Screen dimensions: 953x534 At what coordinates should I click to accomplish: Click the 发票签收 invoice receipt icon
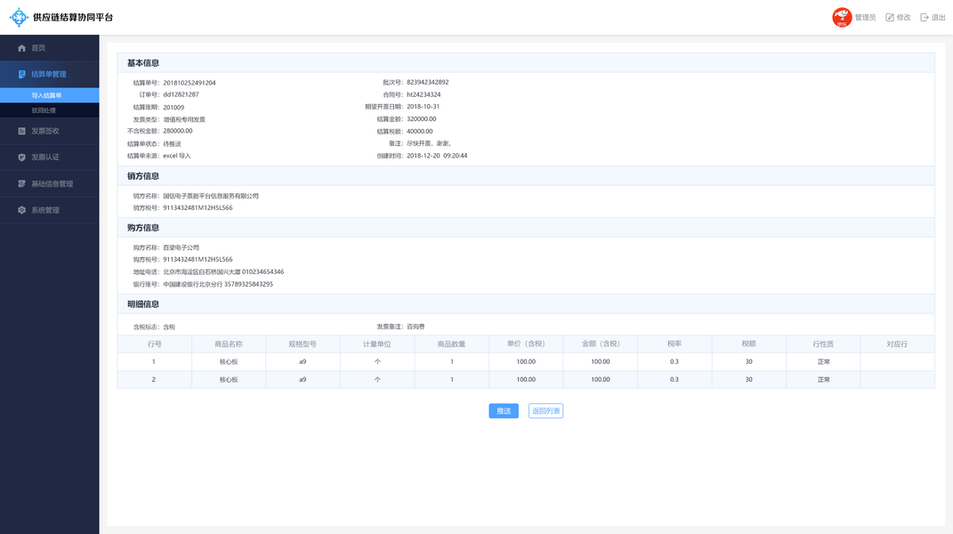(22, 131)
